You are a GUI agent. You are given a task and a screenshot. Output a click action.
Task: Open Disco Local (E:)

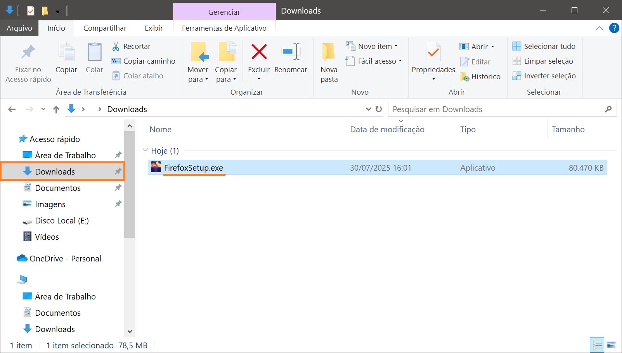62,220
